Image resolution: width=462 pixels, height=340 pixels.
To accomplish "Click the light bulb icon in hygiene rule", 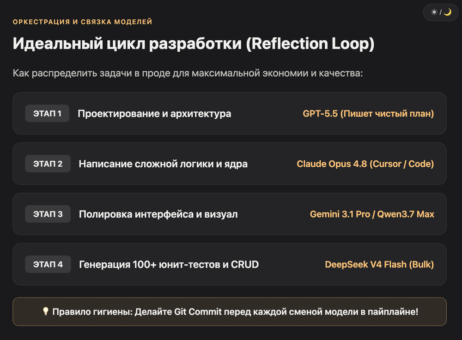I will [45, 311].
